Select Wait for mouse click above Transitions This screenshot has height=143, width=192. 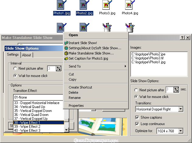point(136,97)
